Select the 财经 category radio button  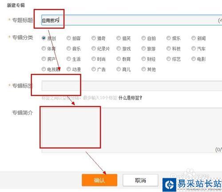point(143,59)
